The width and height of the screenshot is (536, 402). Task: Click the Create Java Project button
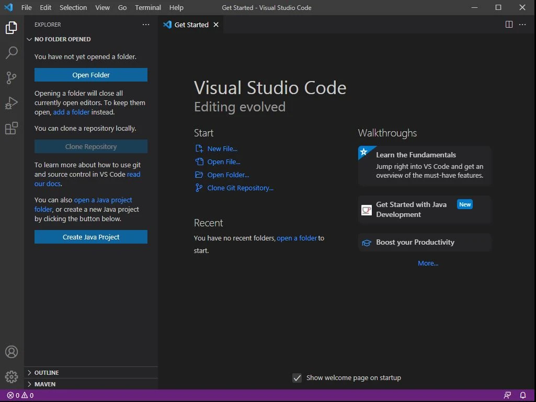pos(91,237)
